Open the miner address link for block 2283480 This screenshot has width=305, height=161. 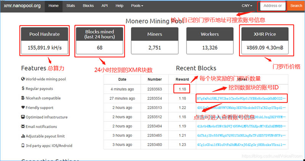point(241,145)
